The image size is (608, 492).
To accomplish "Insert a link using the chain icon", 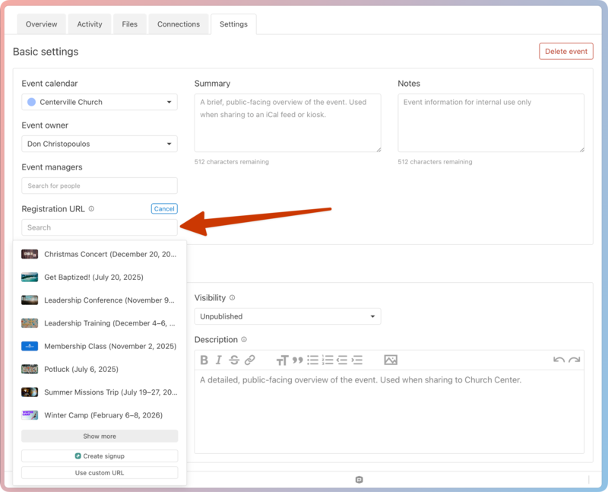I will coord(249,360).
